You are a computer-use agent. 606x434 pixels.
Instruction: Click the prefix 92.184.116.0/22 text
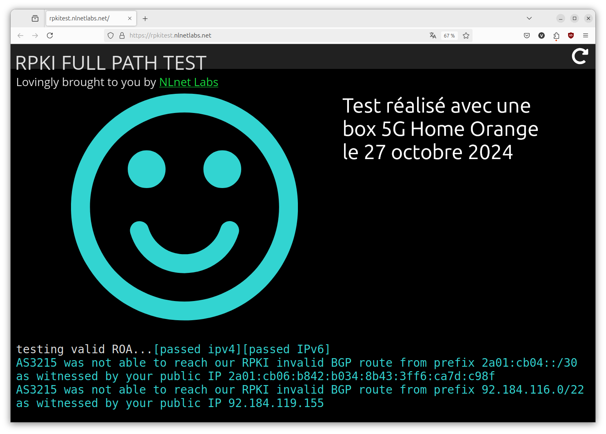(533, 390)
